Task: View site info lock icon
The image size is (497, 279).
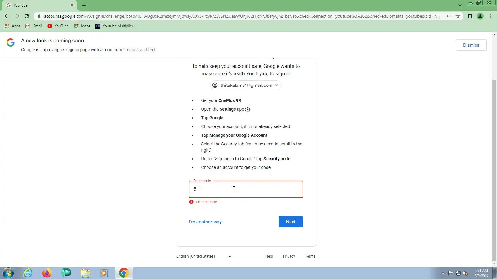Action: point(39,16)
